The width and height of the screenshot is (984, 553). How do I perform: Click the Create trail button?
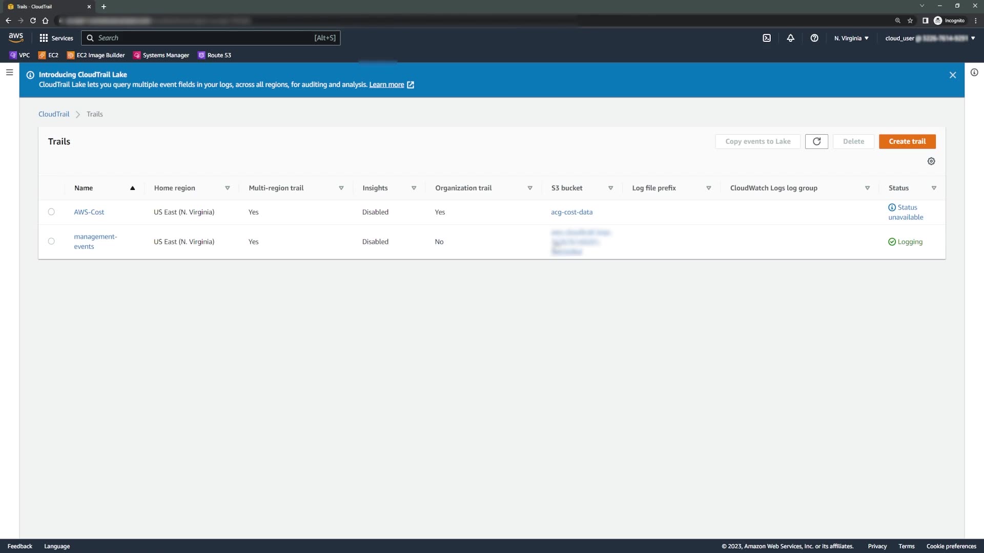pyautogui.click(x=907, y=141)
